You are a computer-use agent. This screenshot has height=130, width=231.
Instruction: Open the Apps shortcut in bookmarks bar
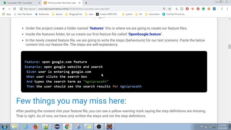click(6, 14)
